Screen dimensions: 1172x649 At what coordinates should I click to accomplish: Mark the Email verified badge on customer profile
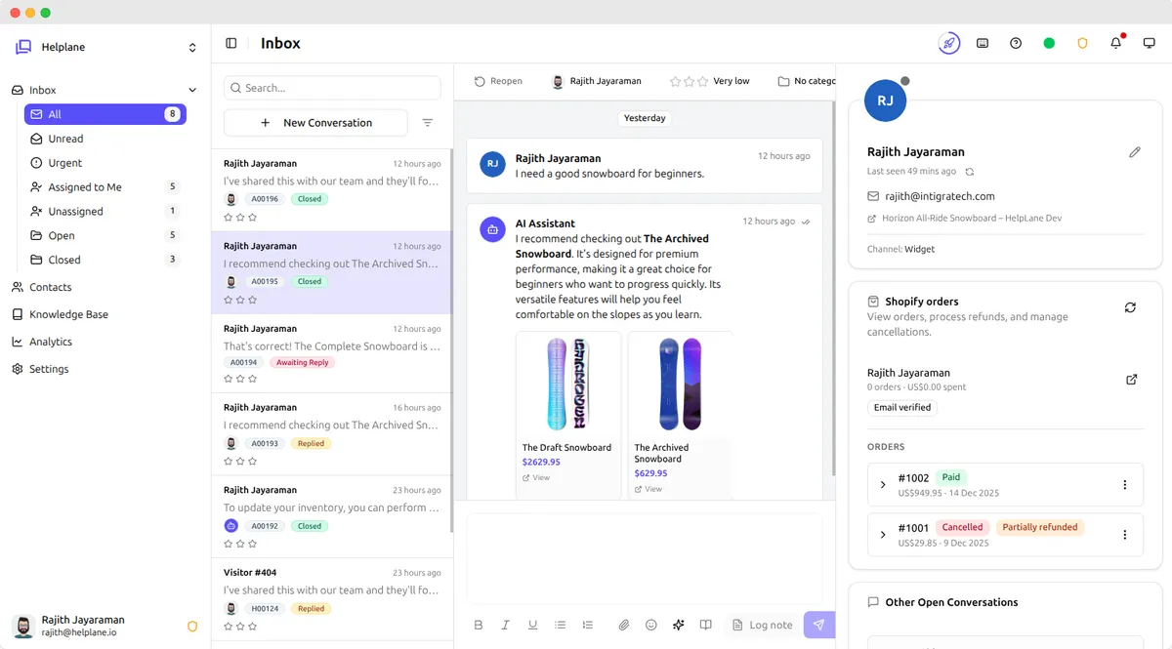pos(901,407)
